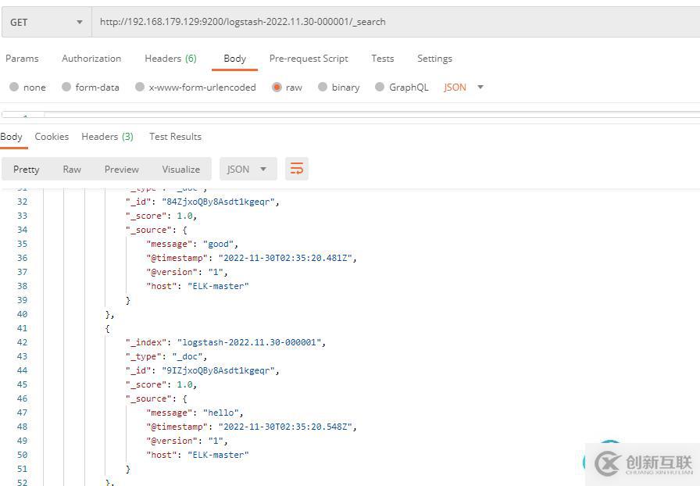Expand the orange JSON body format dropdown

pos(464,88)
